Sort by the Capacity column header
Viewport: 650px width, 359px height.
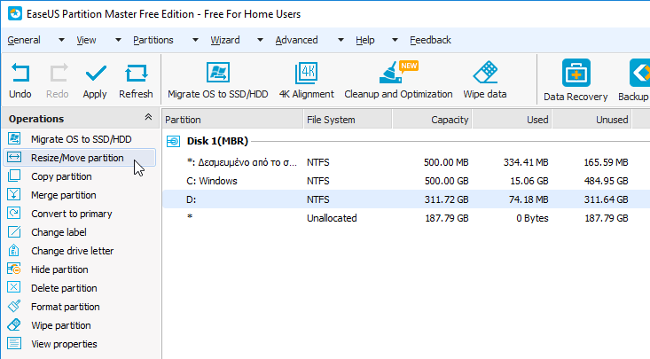(432, 120)
